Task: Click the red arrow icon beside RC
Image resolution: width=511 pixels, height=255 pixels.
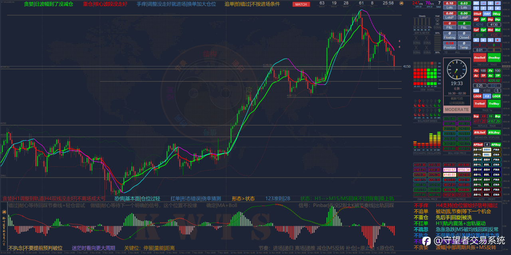Action: pyautogui.click(x=483, y=3)
